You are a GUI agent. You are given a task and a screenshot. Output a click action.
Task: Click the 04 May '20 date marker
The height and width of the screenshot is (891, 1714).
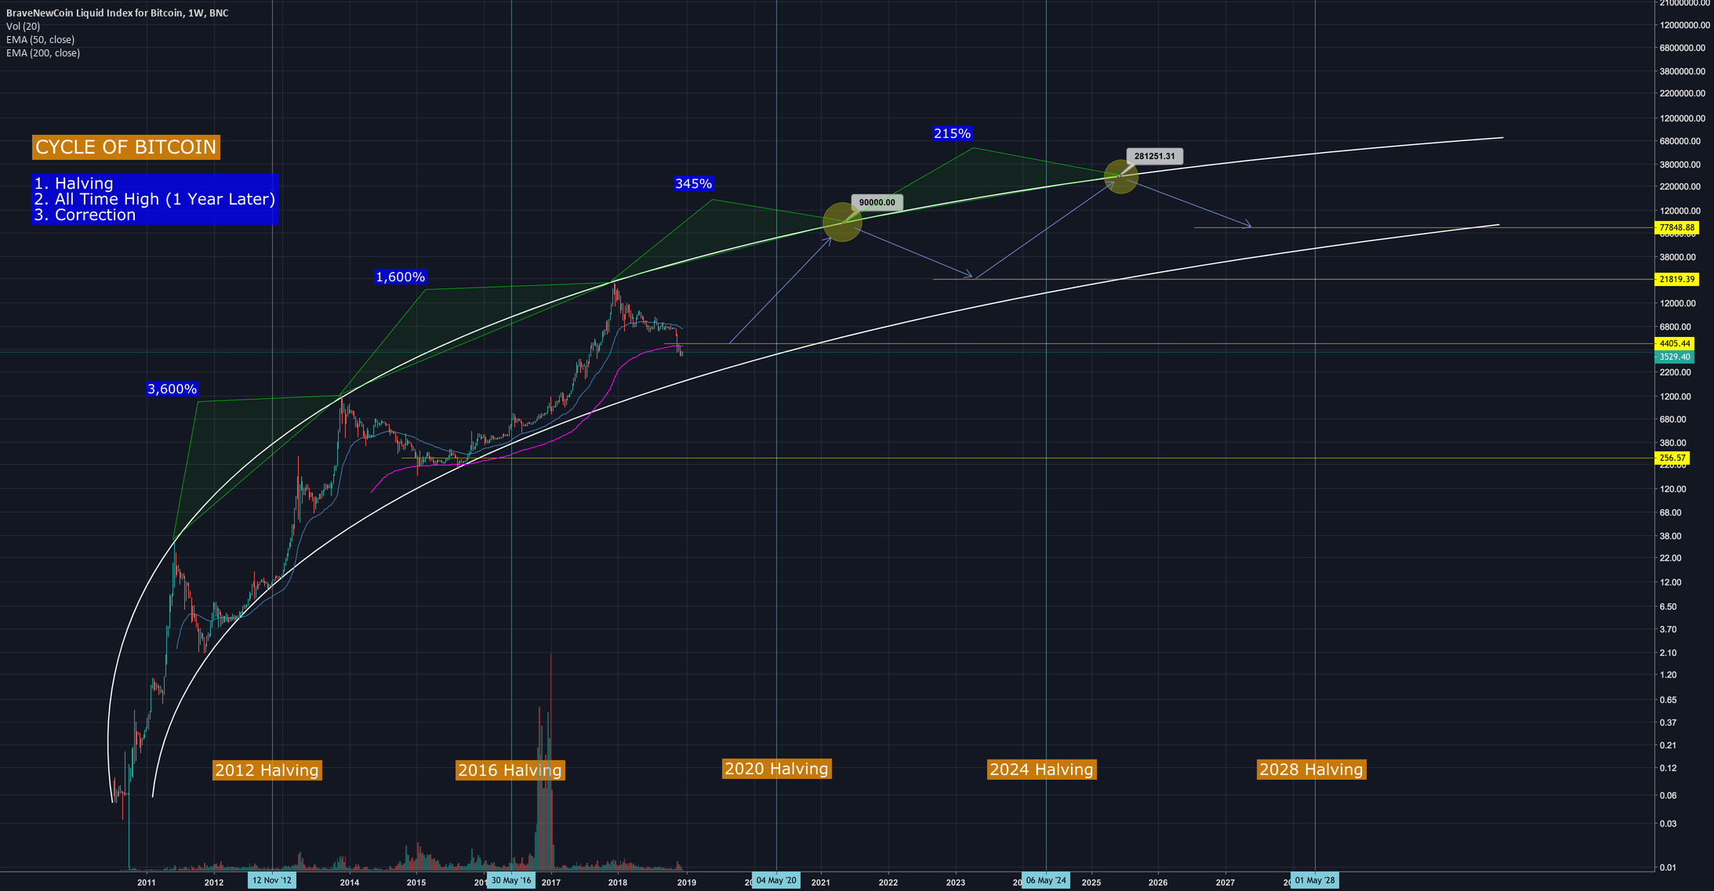pos(777,880)
